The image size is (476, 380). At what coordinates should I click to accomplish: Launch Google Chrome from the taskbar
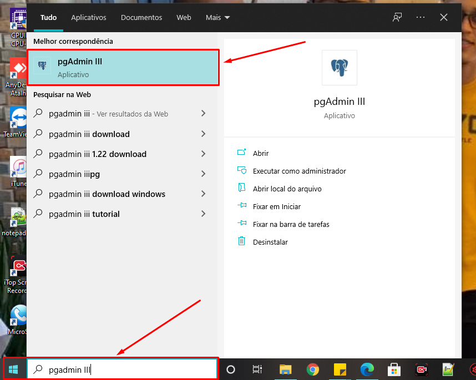[x=313, y=369]
